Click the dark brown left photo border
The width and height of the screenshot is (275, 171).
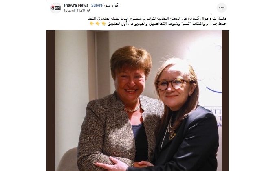(51, 101)
